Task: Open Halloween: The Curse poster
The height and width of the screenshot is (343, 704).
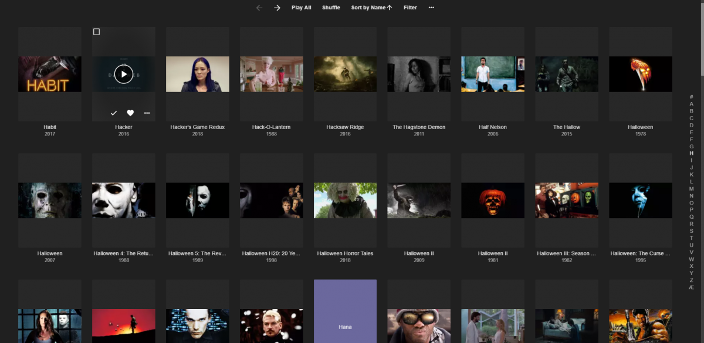Action: (641, 201)
